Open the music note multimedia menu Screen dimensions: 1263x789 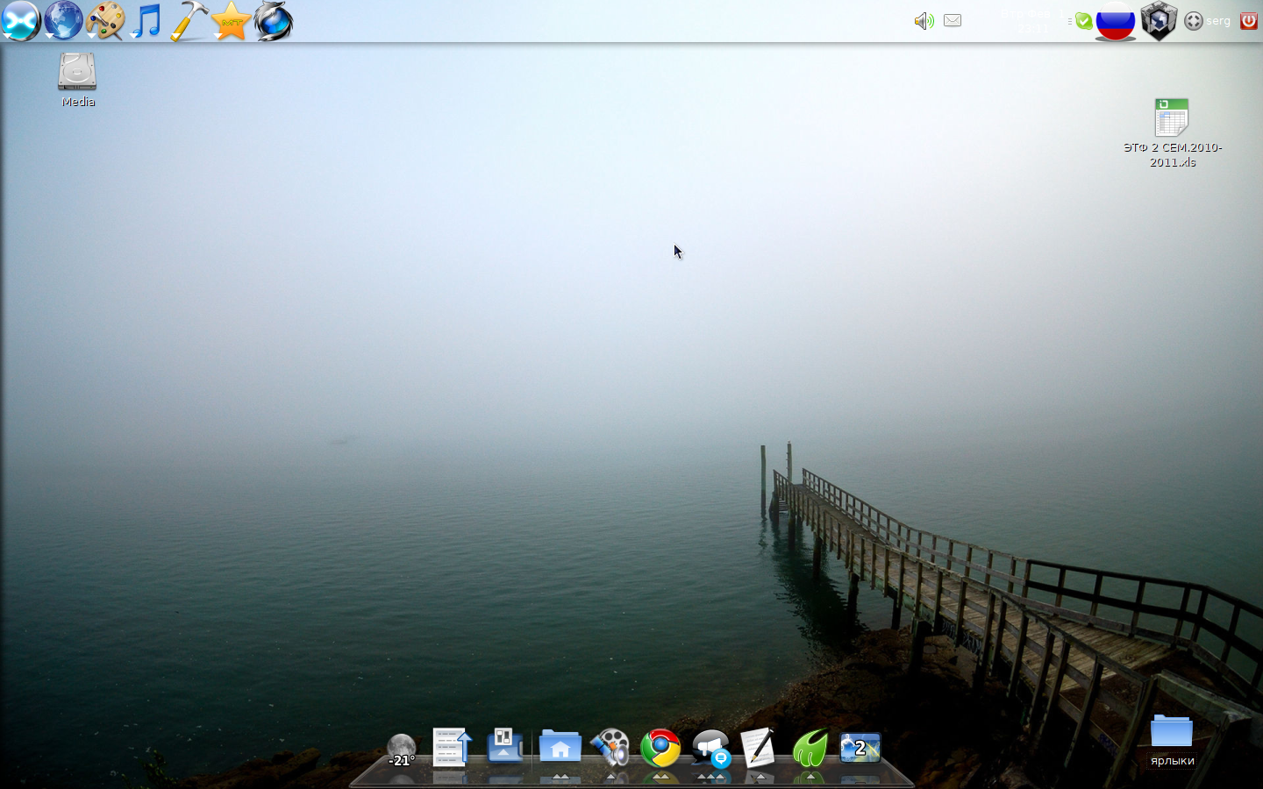[x=146, y=21]
